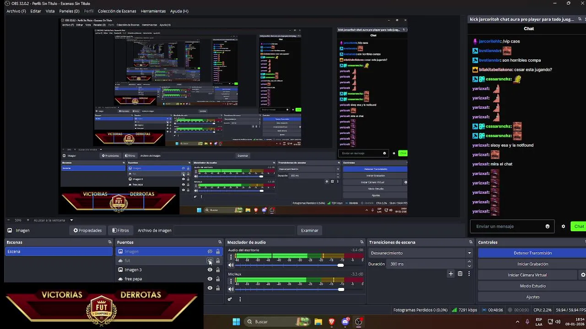Open the Herramientas menu
586x329 pixels.
pos(153,11)
